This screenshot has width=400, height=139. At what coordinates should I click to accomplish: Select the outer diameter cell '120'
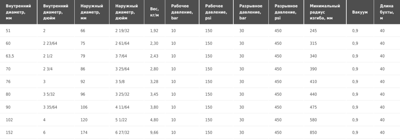pos(84,120)
